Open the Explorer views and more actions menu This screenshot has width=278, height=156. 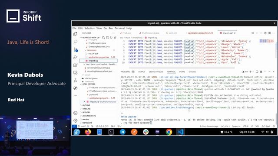(x=114, y=33)
